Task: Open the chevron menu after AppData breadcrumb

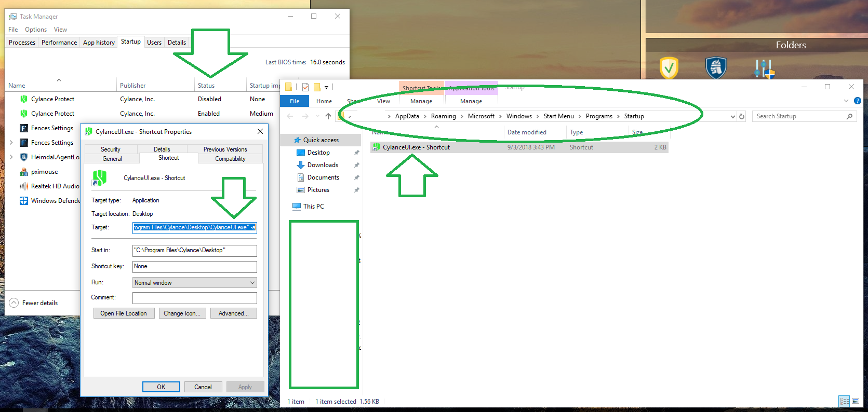Action: (x=425, y=116)
